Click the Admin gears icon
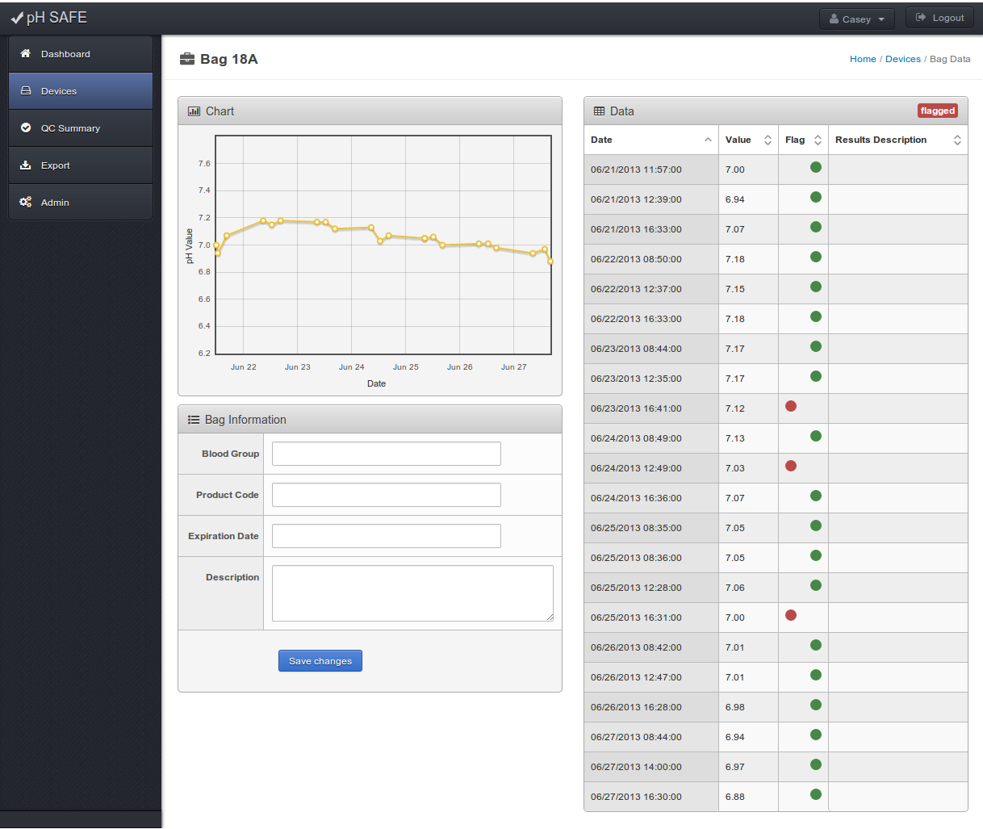983x829 pixels. point(25,202)
